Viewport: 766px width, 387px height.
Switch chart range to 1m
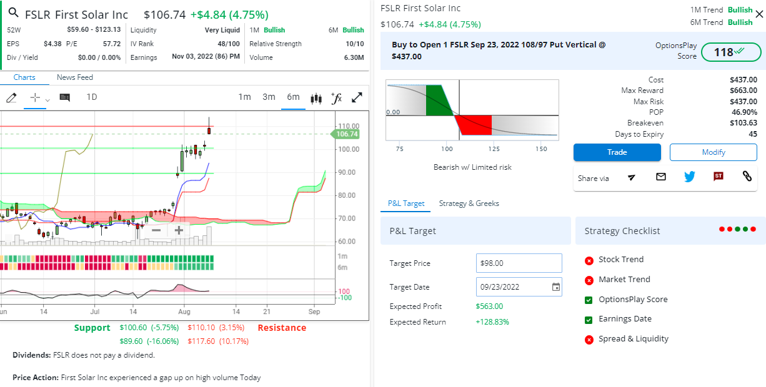[244, 97]
